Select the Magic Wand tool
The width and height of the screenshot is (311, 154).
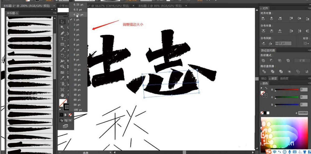pyautogui.click(x=62, y=27)
